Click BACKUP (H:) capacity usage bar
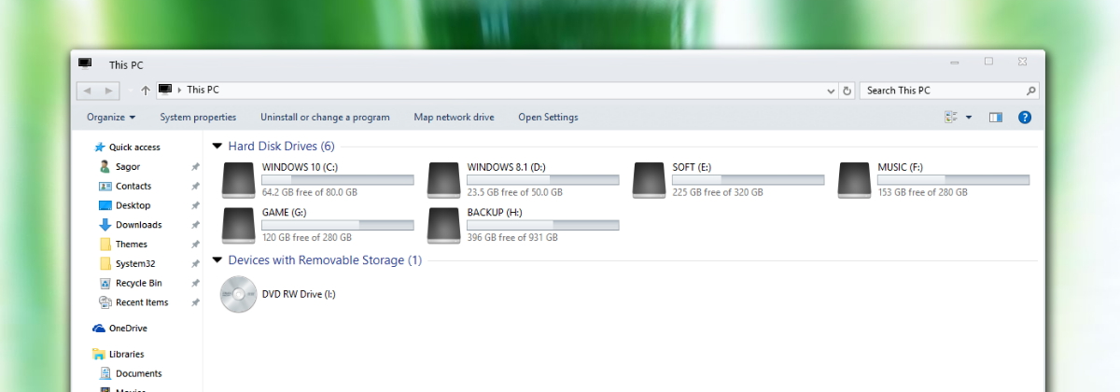This screenshot has height=392, width=1120. click(x=543, y=224)
